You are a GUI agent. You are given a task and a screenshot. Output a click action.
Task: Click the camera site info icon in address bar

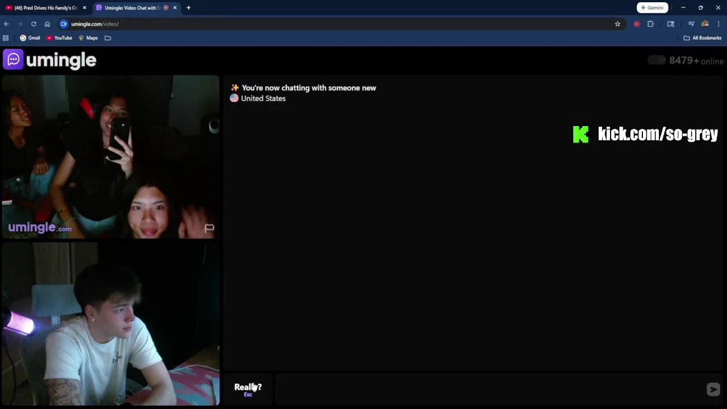tap(64, 24)
